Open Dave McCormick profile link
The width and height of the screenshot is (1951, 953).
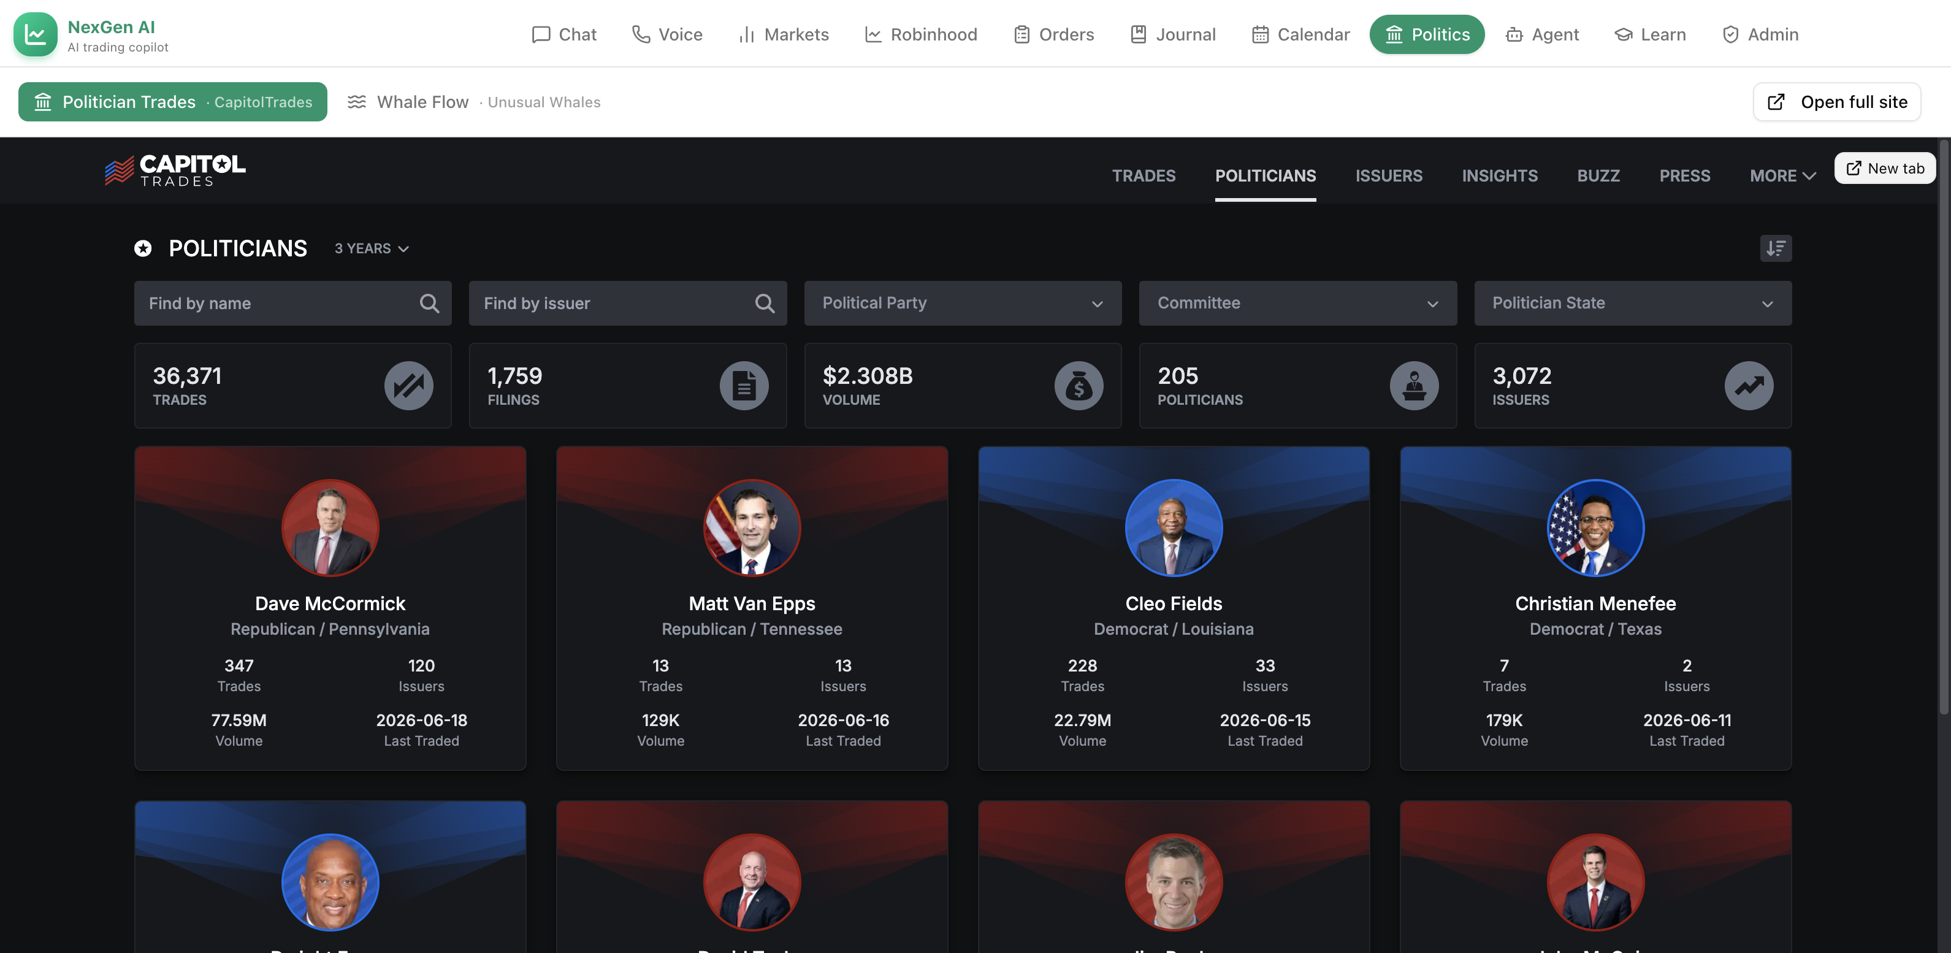click(x=330, y=604)
